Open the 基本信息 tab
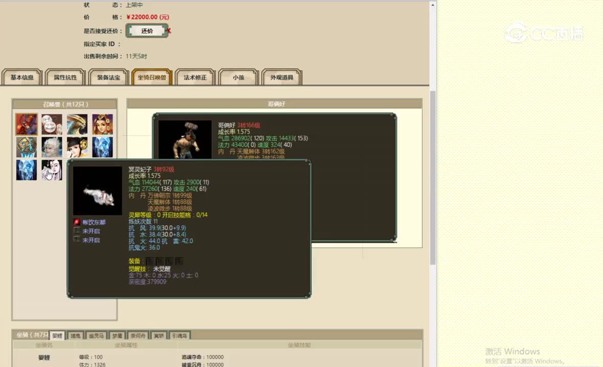 (22, 77)
